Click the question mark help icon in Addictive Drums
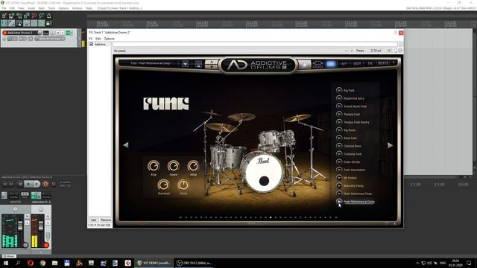The image size is (477, 268). 394,63
